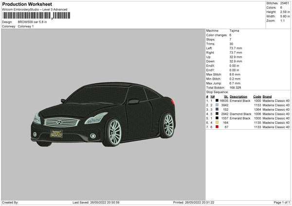The height and width of the screenshot is (206, 292).
Task: Select thread code '1153'
Action: (257, 105)
